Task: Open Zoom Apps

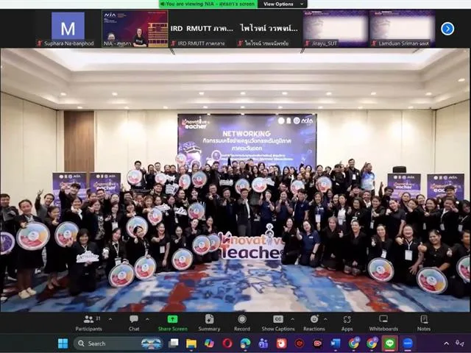Action: click(347, 324)
